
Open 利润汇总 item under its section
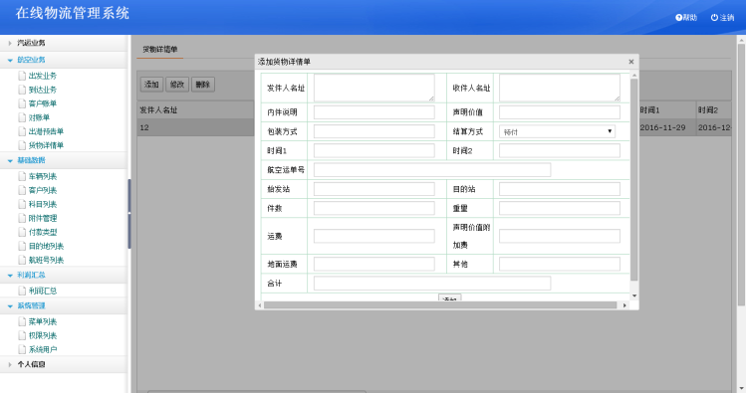(x=43, y=291)
